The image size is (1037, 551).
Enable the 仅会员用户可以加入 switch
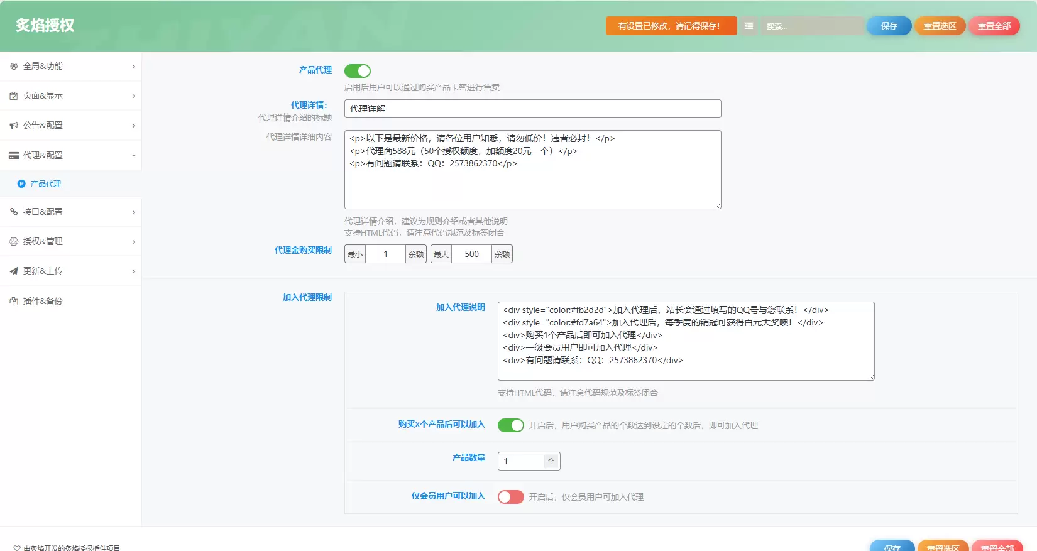(x=511, y=497)
